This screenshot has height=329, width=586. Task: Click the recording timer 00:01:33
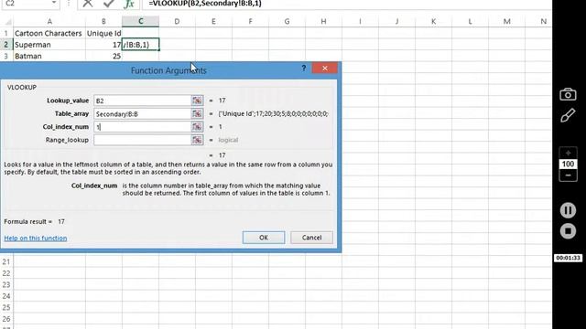[x=568, y=258]
